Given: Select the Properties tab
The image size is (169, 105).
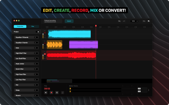Looking at the screenshot, I should (x=20, y=26).
